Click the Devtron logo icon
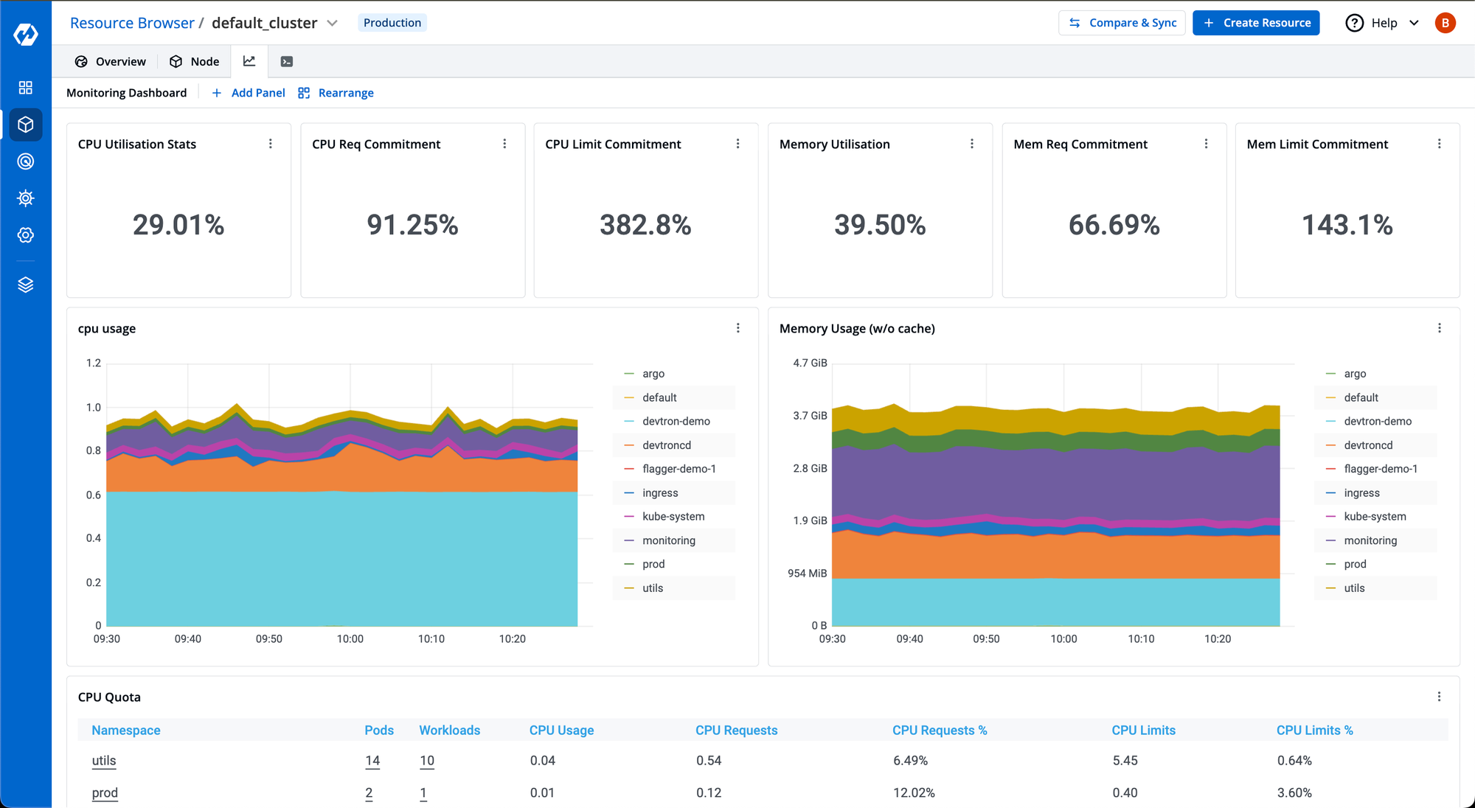Viewport: 1475px width, 808px height. (x=26, y=34)
